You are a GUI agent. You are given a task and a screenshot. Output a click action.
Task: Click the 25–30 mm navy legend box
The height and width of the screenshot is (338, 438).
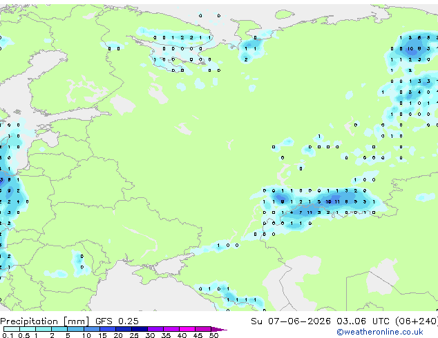(x=140, y=329)
